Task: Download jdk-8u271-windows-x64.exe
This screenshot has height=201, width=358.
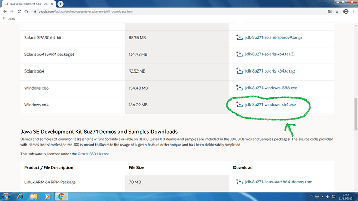Action: (270, 104)
